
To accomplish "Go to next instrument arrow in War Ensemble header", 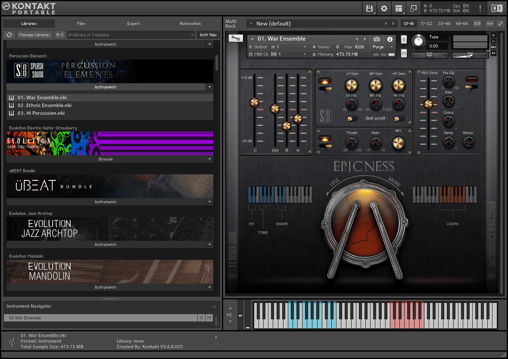I will tap(365, 39).
